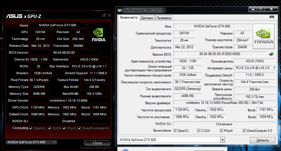
Task: Click Транзисторов 3540M value
Action: coord(242,47)
